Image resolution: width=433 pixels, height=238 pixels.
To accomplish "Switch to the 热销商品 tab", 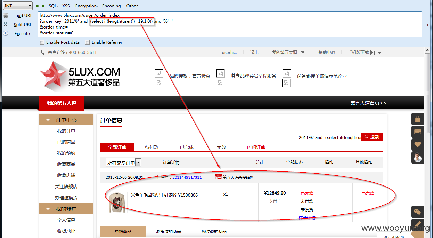I will (x=123, y=231).
